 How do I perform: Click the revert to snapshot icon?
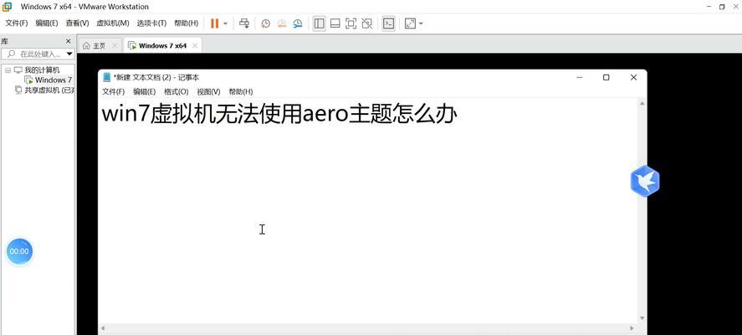coord(282,23)
